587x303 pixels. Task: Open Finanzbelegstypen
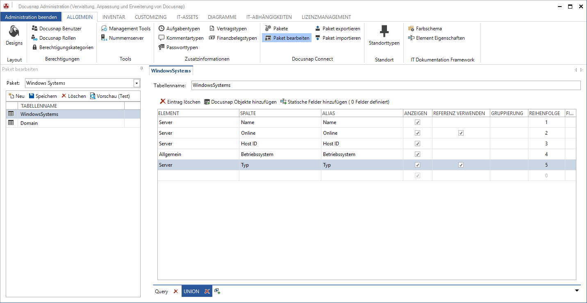click(x=232, y=38)
